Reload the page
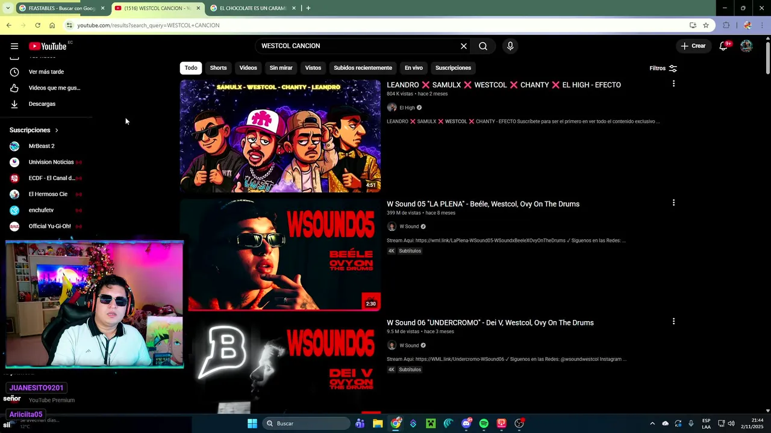 37,25
